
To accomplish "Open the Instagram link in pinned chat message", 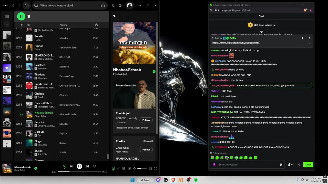I will click(235, 43).
